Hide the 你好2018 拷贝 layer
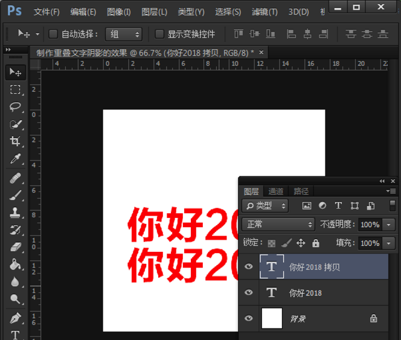This screenshot has height=340, width=401. 249,267
